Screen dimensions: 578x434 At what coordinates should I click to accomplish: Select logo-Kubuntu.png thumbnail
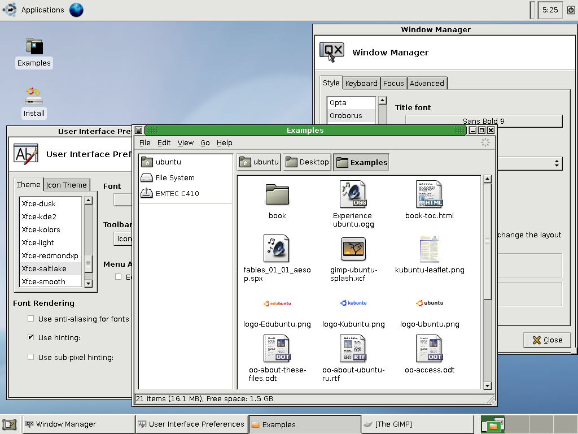353,303
